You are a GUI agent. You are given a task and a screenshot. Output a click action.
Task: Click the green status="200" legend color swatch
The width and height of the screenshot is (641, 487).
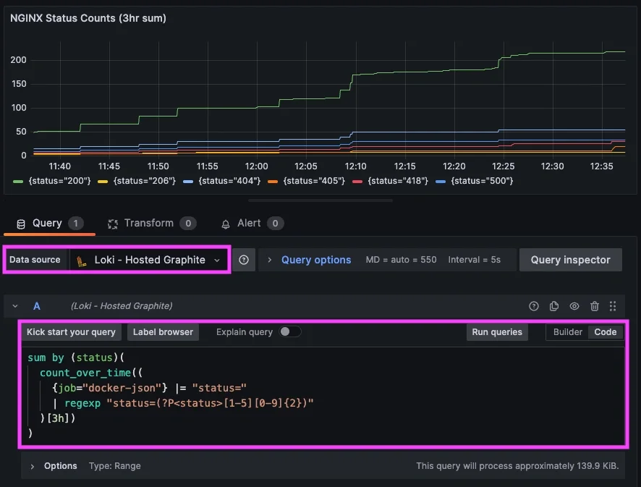tap(18, 180)
